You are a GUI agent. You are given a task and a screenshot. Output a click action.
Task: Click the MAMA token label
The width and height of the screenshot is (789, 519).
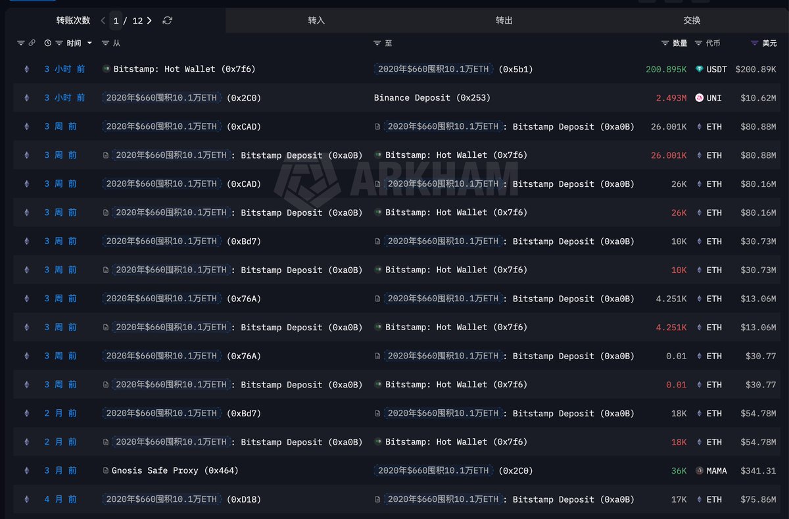coord(717,471)
